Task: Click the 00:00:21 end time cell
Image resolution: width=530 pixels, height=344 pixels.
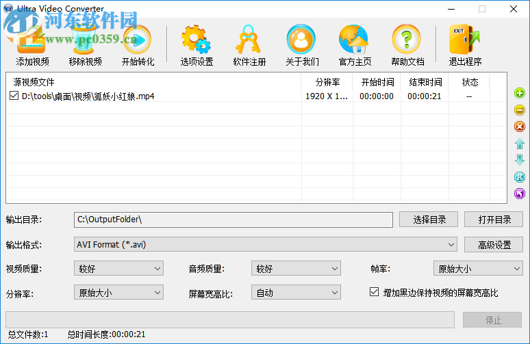Action: [x=424, y=96]
